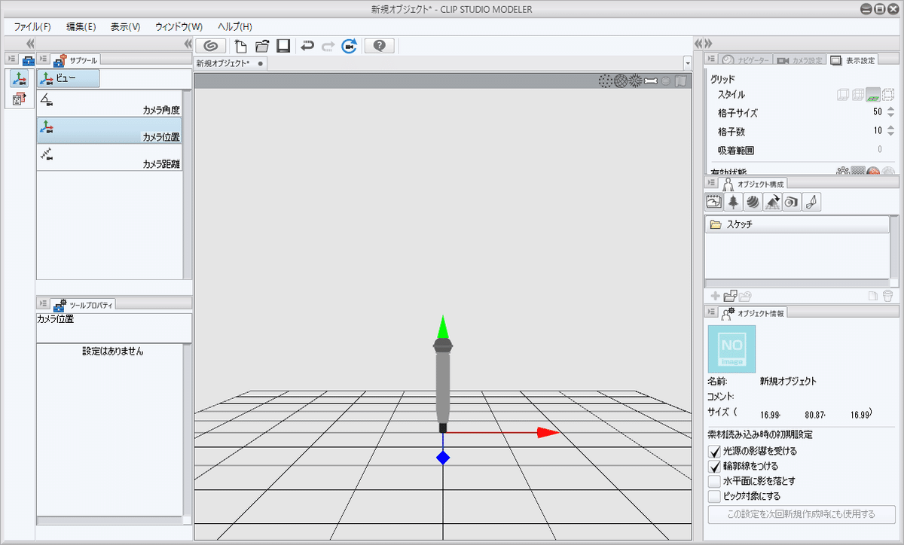The width and height of the screenshot is (904, 545).
Task: Select the view tool in tool palette
Action: pyautogui.click(x=20, y=78)
